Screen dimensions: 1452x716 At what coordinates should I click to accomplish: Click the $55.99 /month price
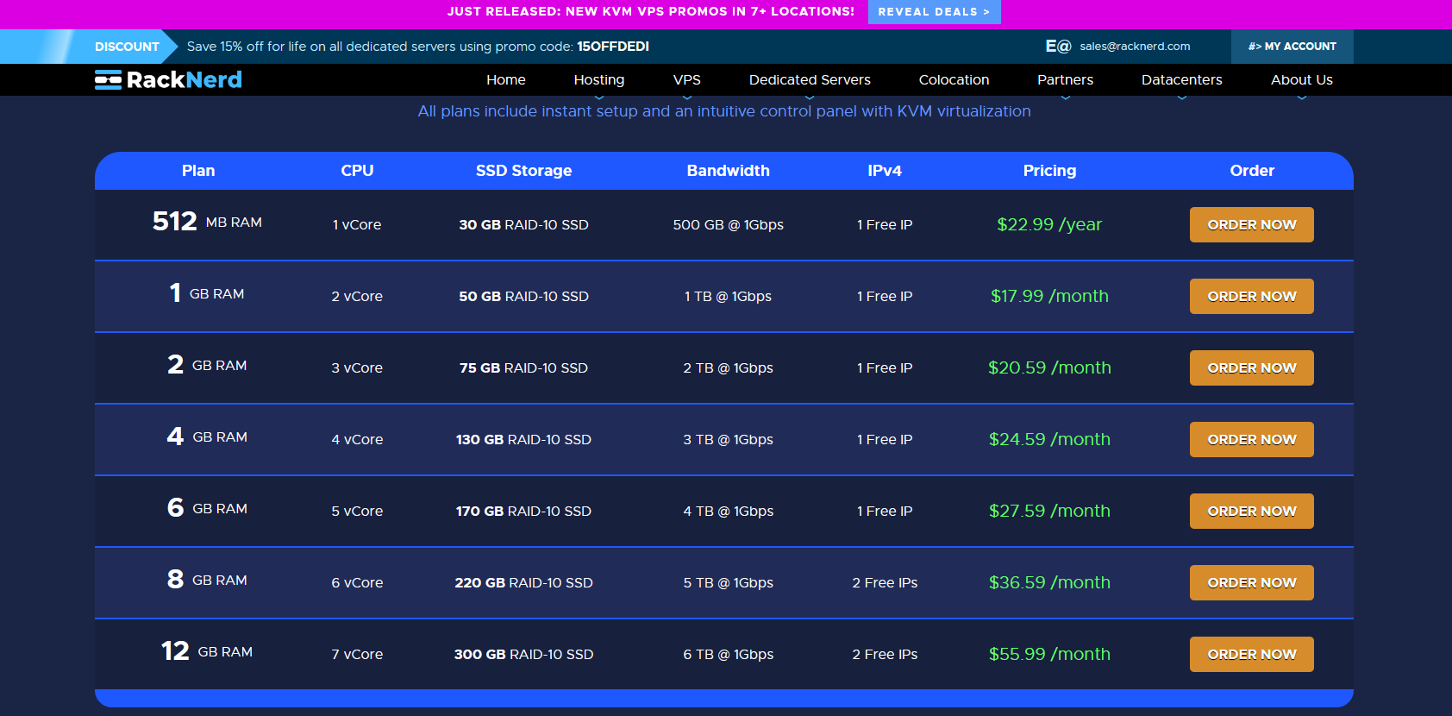click(x=1049, y=655)
